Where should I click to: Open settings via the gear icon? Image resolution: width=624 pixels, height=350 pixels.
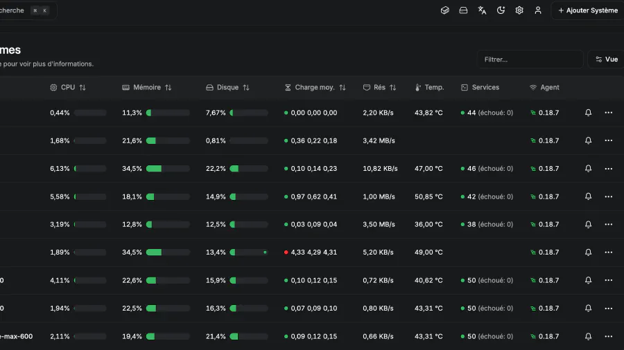tap(519, 10)
